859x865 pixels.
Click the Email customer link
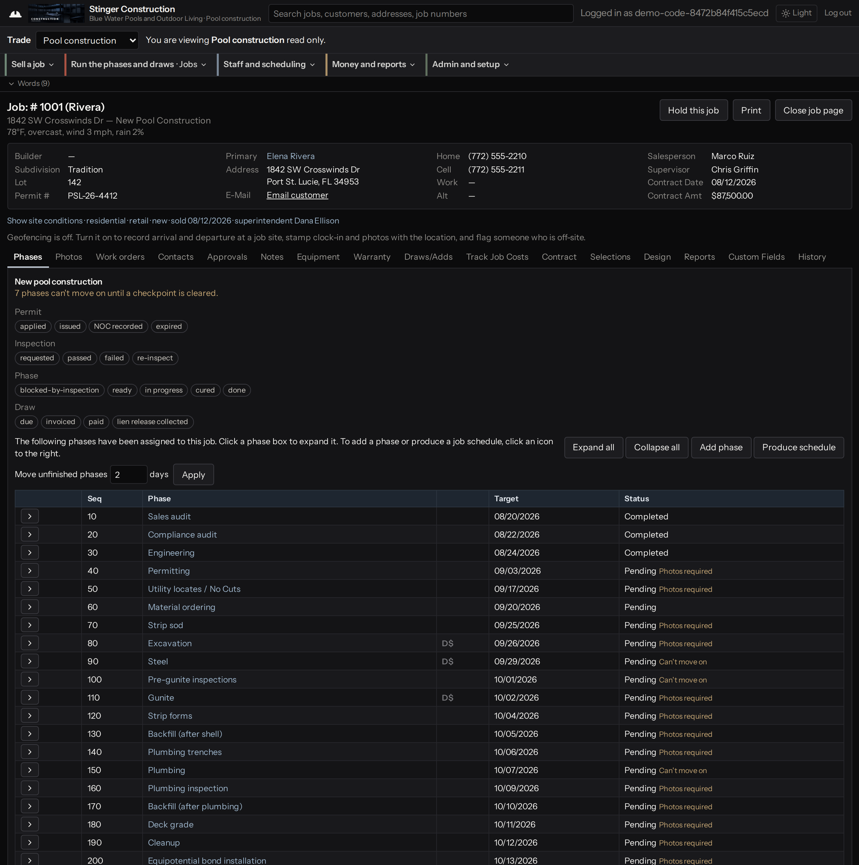point(297,195)
